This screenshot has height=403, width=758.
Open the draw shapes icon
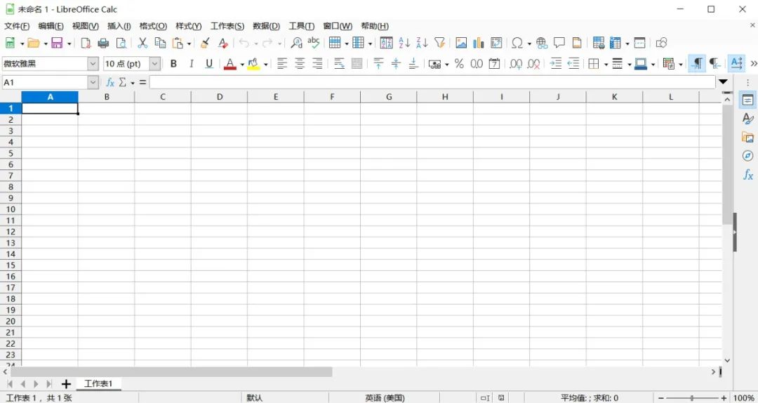click(661, 43)
